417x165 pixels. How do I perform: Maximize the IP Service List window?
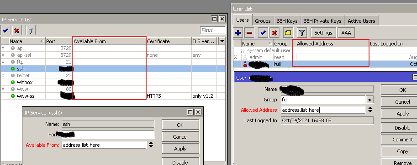214,19
